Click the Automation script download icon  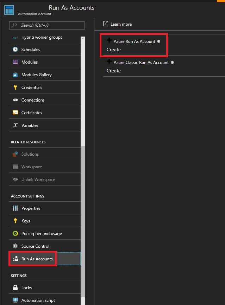[x=15, y=300]
